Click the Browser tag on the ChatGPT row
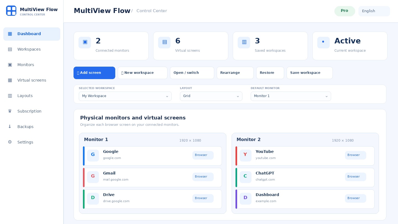 (355, 177)
